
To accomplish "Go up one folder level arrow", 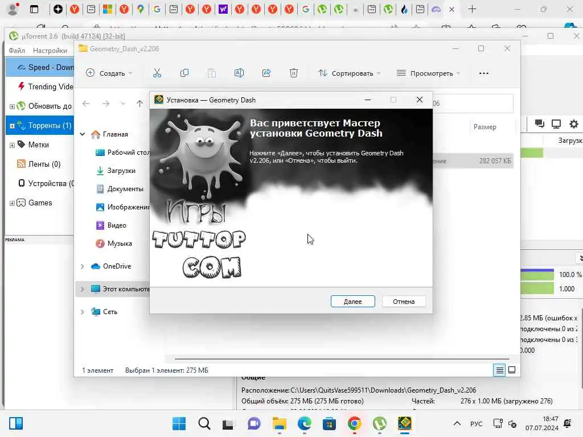I will (140, 104).
